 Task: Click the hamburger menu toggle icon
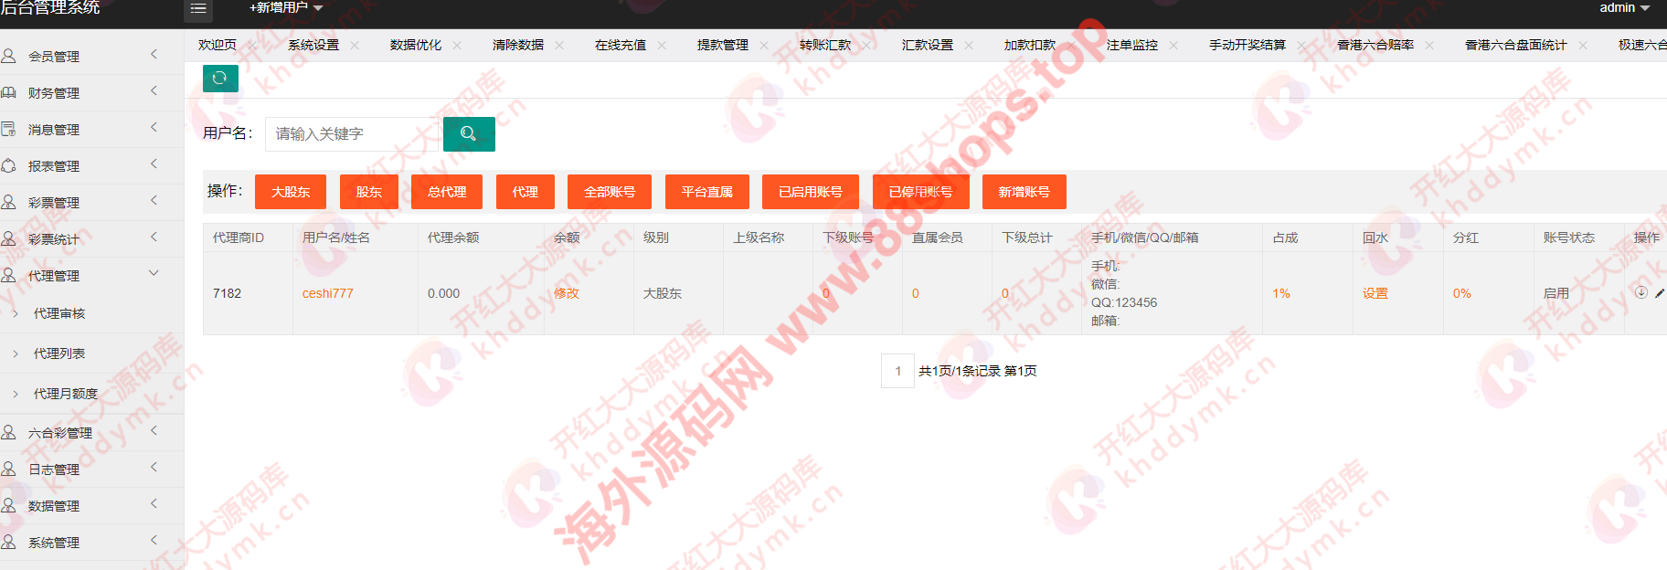(198, 8)
